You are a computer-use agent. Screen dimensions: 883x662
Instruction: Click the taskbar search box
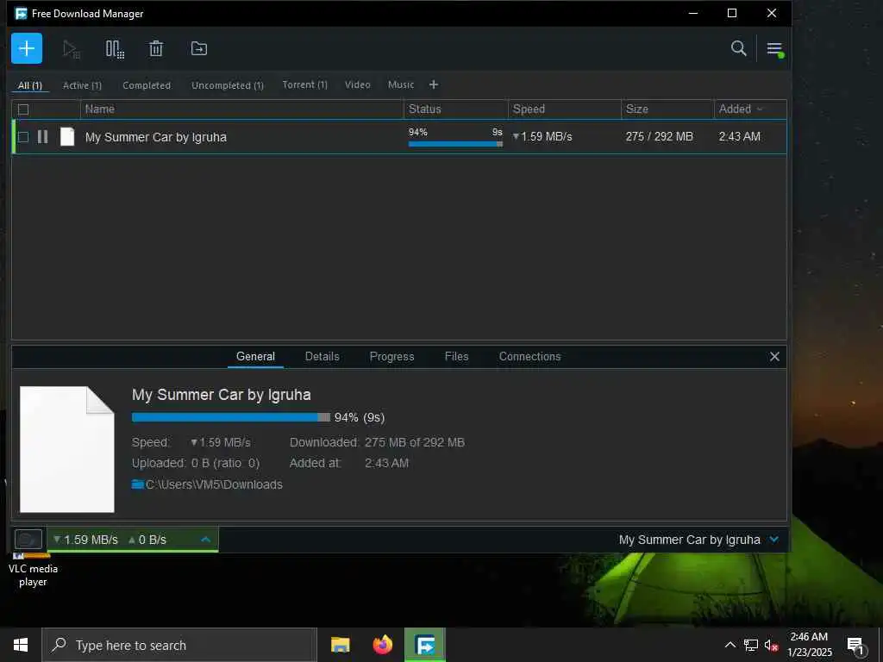pos(179,645)
